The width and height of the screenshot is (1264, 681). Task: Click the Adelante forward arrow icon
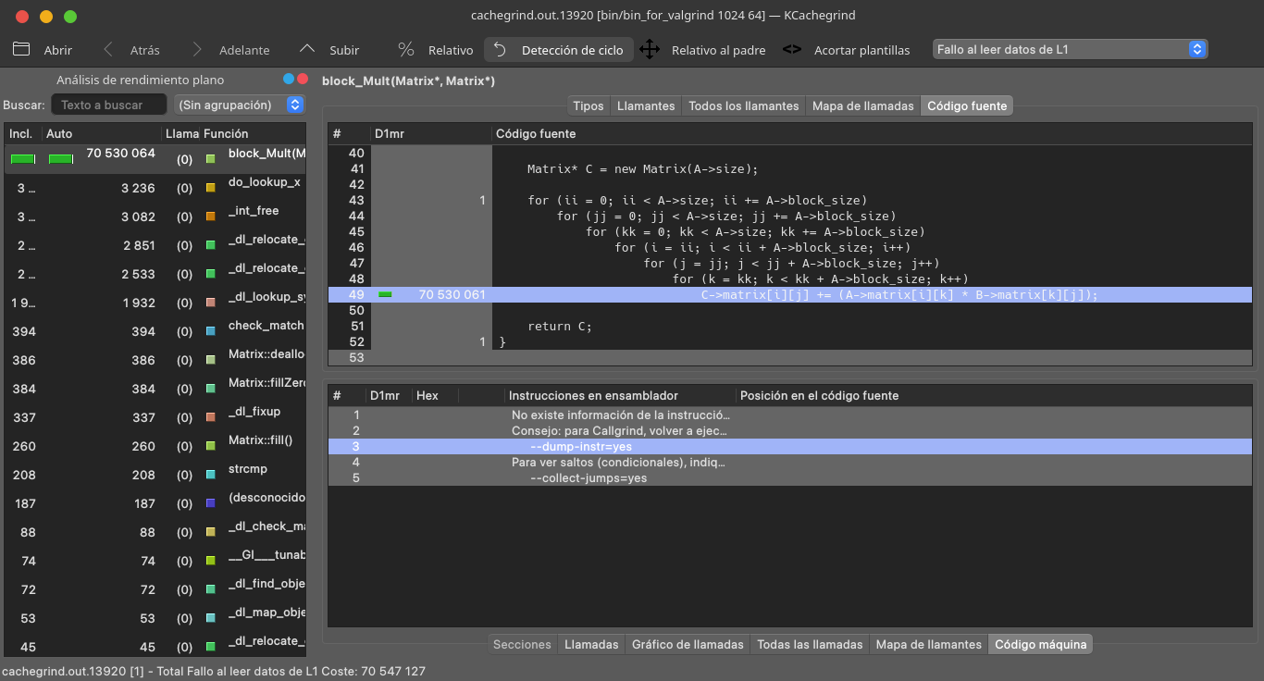coord(197,50)
